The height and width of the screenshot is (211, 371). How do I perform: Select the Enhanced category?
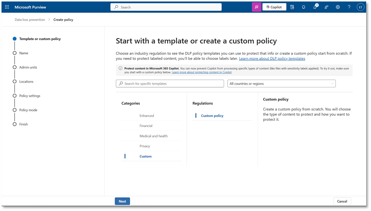tap(147, 116)
